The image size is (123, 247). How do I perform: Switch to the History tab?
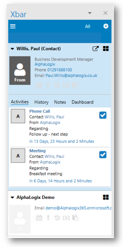(41, 102)
